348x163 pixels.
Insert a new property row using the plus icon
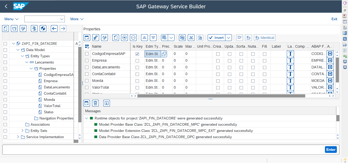point(124,38)
